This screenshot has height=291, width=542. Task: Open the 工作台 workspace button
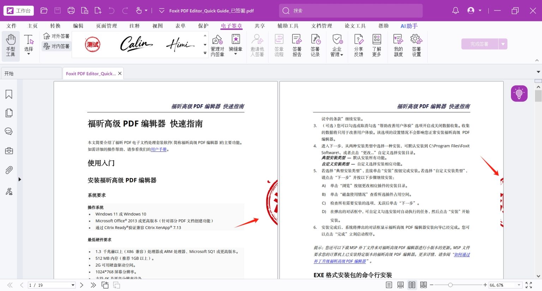(x=19, y=11)
